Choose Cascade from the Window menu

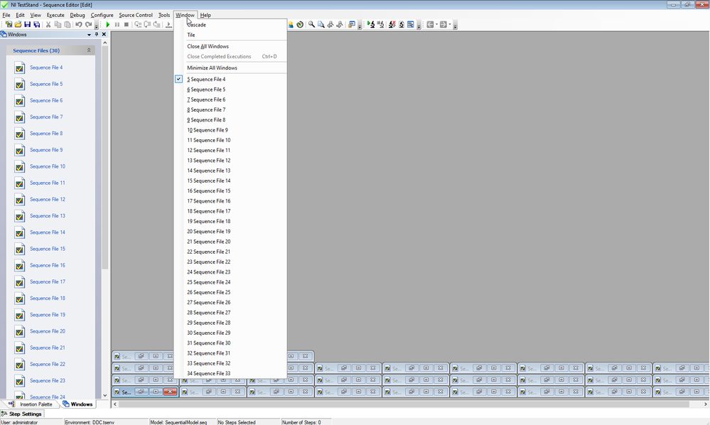click(230, 25)
